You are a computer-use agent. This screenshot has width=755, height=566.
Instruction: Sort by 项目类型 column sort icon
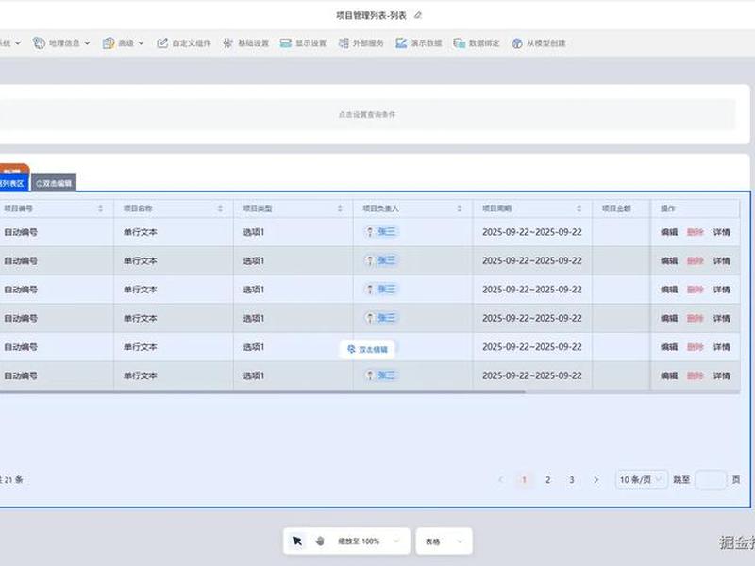(340, 208)
